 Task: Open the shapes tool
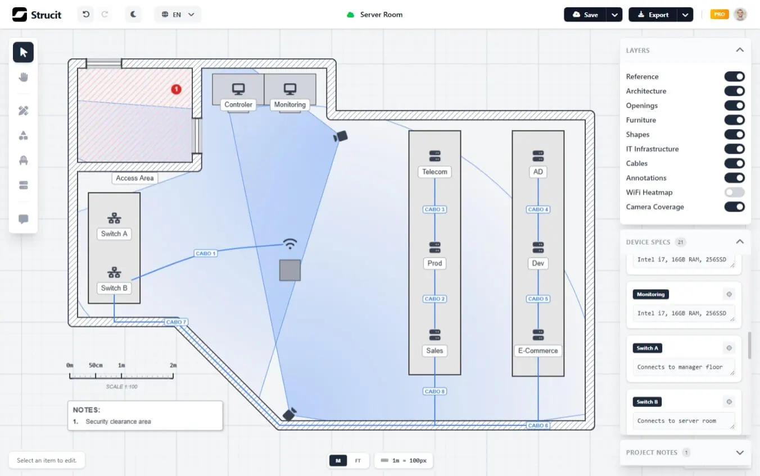(23, 135)
